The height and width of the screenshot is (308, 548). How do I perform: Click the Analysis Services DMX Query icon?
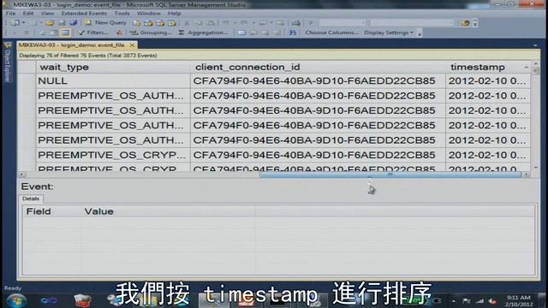pyautogui.click(x=160, y=23)
